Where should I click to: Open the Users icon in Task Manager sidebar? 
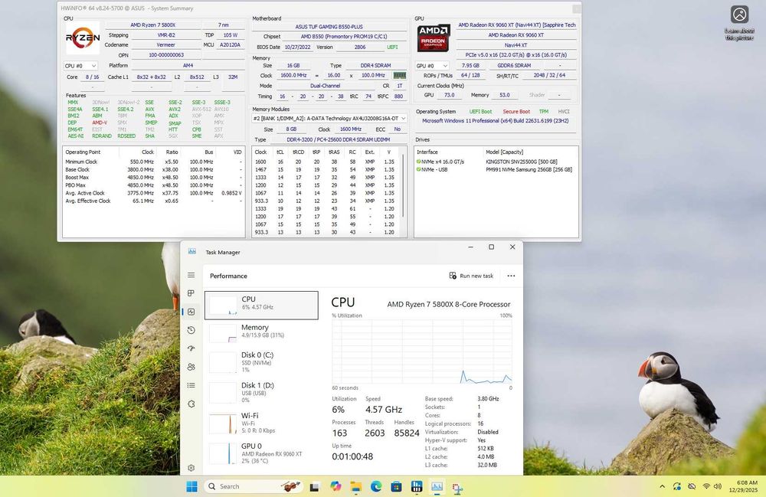(191, 367)
